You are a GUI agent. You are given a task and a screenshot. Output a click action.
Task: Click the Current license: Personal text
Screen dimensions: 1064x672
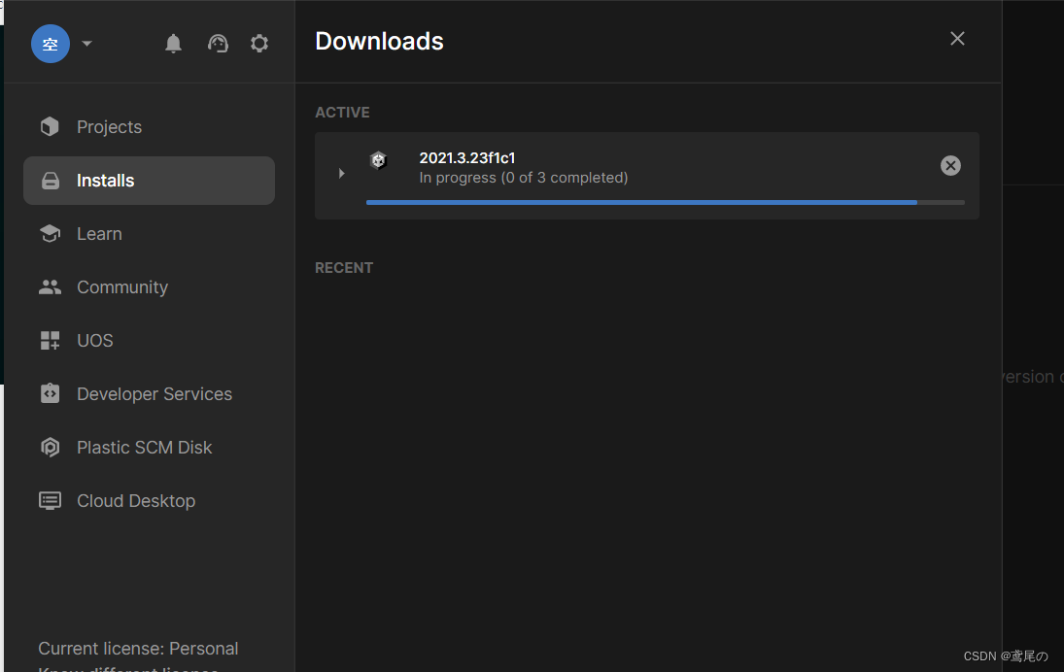(x=138, y=649)
